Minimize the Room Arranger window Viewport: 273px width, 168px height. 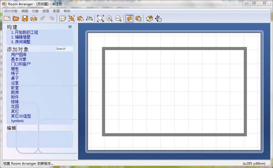(247, 3)
